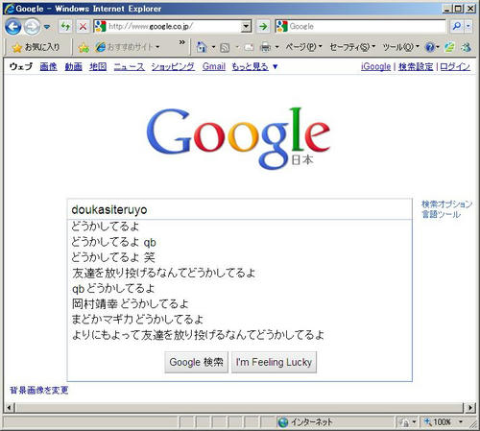This screenshot has height=431, width=480.
Task: Open the 地図 maps link
Action: point(98,66)
